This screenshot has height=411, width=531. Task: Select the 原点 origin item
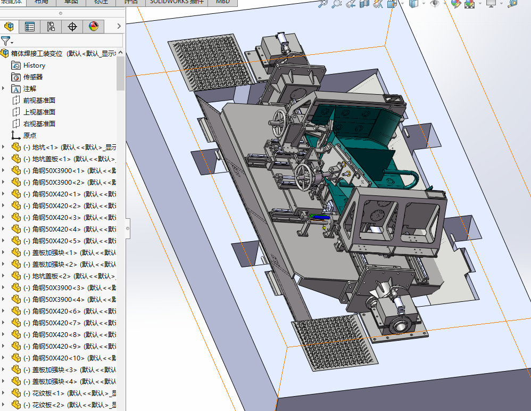(30, 136)
